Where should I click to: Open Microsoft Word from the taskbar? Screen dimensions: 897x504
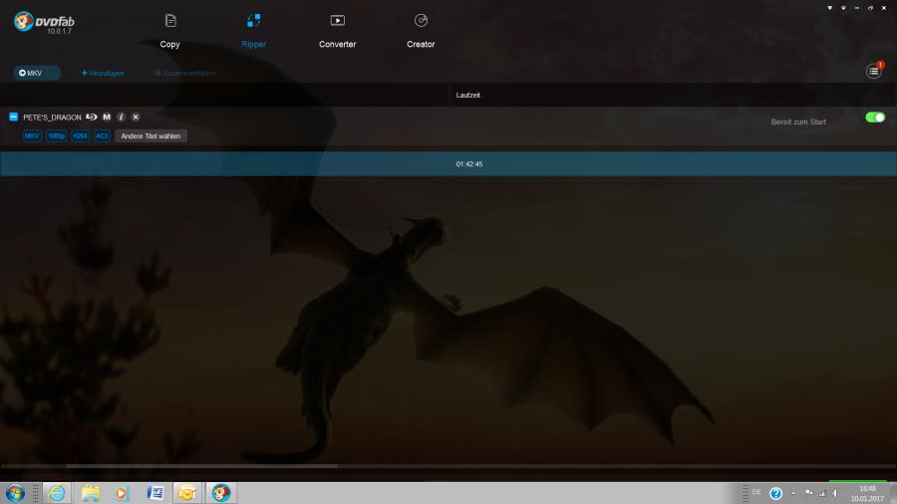[155, 493]
